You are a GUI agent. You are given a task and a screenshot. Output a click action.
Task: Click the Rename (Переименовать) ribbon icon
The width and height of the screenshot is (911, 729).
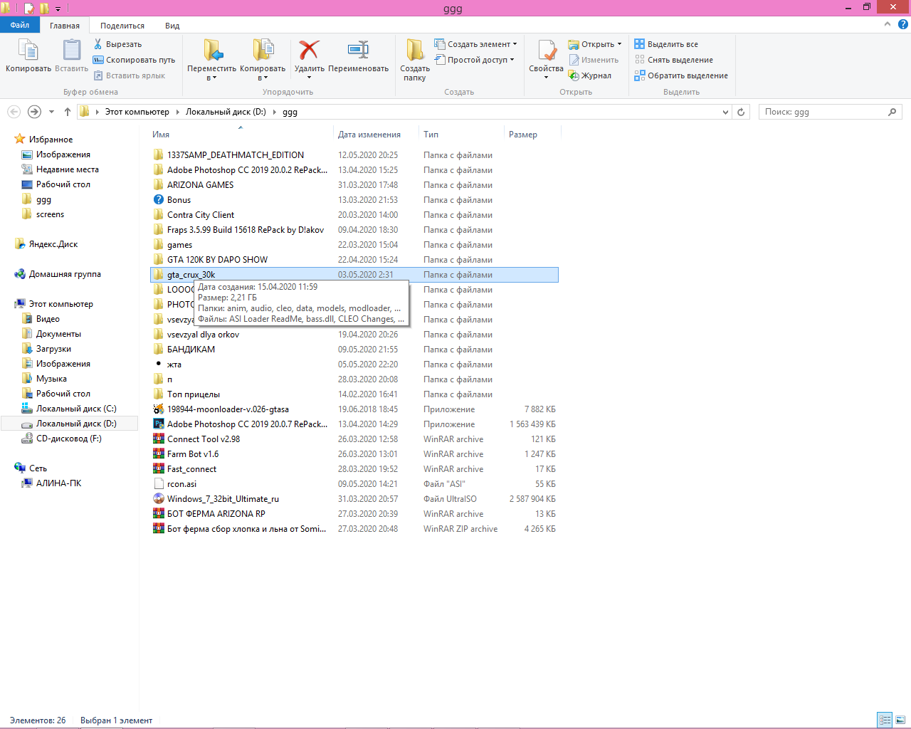pyautogui.click(x=358, y=51)
